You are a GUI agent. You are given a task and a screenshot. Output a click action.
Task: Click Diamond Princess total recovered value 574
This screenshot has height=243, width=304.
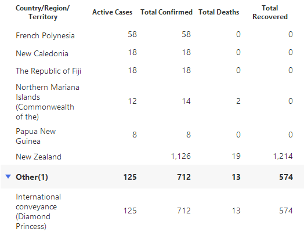click(x=286, y=211)
